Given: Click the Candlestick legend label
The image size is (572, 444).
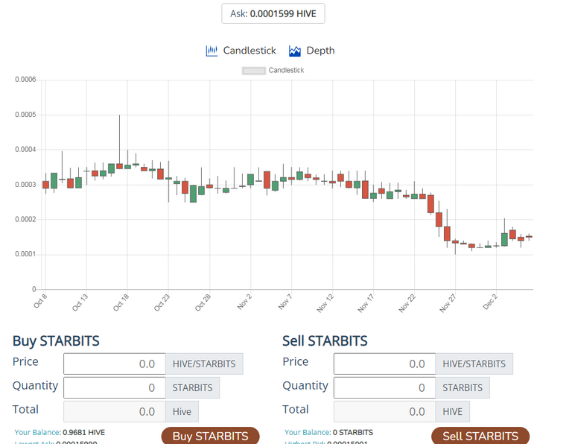Looking at the screenshot, I should click(286, 70).
